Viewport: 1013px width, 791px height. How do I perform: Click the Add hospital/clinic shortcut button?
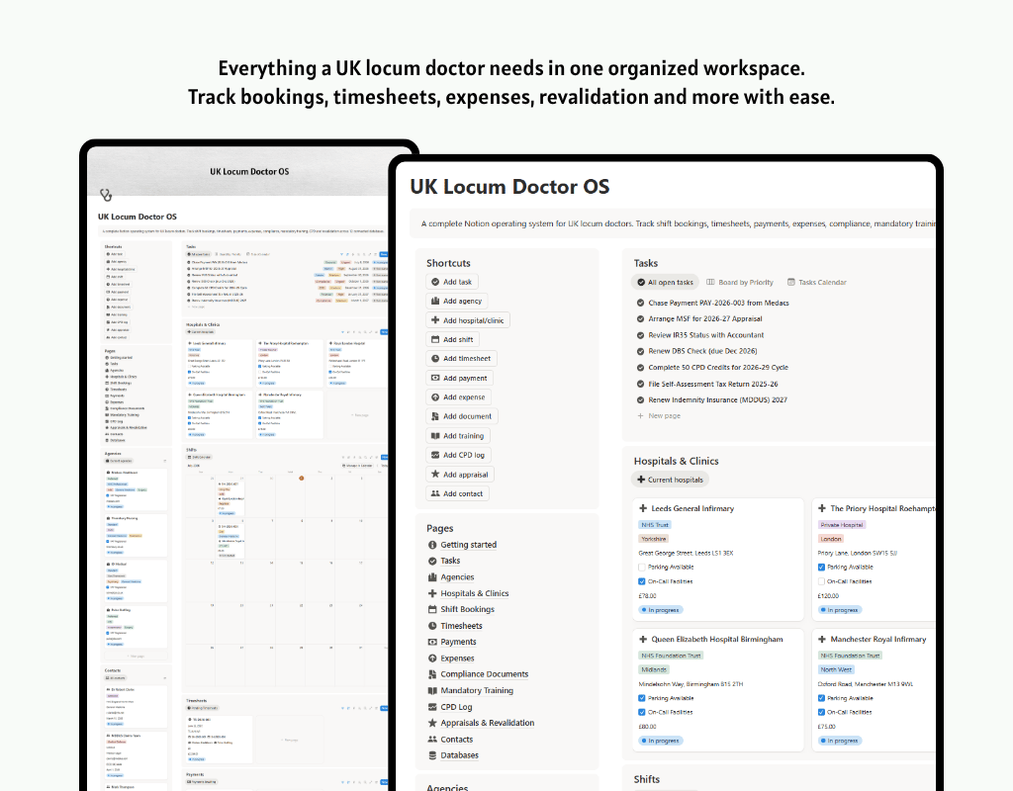(468, 320)
